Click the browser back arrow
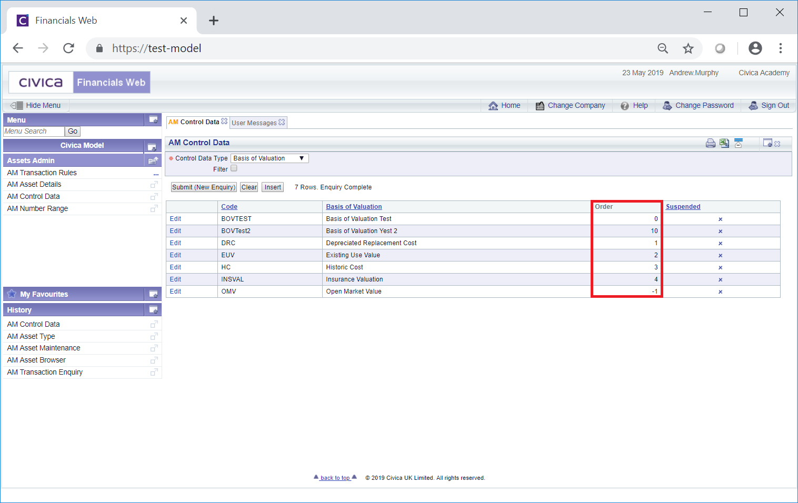798x503 pixels. pos(18,48)
